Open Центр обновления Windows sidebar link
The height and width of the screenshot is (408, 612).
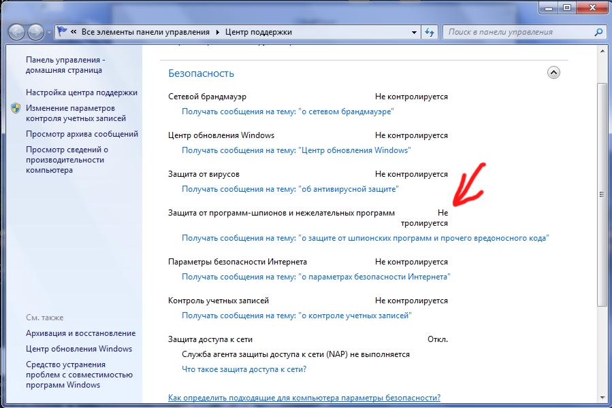[79, 349]
